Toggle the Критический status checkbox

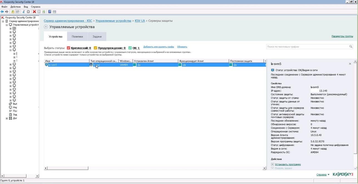point(68,48)
